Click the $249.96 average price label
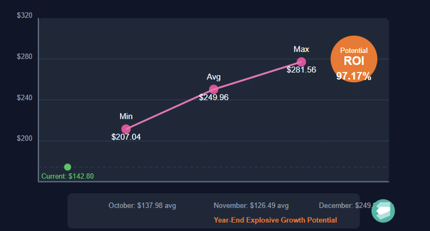 [x=214, y=97]
